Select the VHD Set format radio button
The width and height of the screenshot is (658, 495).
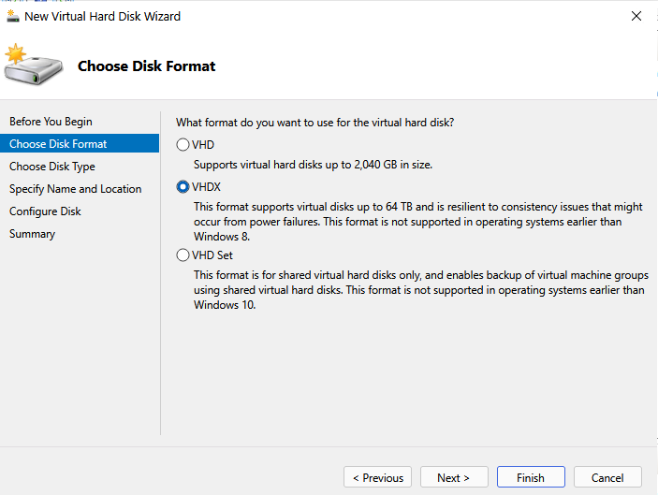(x=183, y=255)
